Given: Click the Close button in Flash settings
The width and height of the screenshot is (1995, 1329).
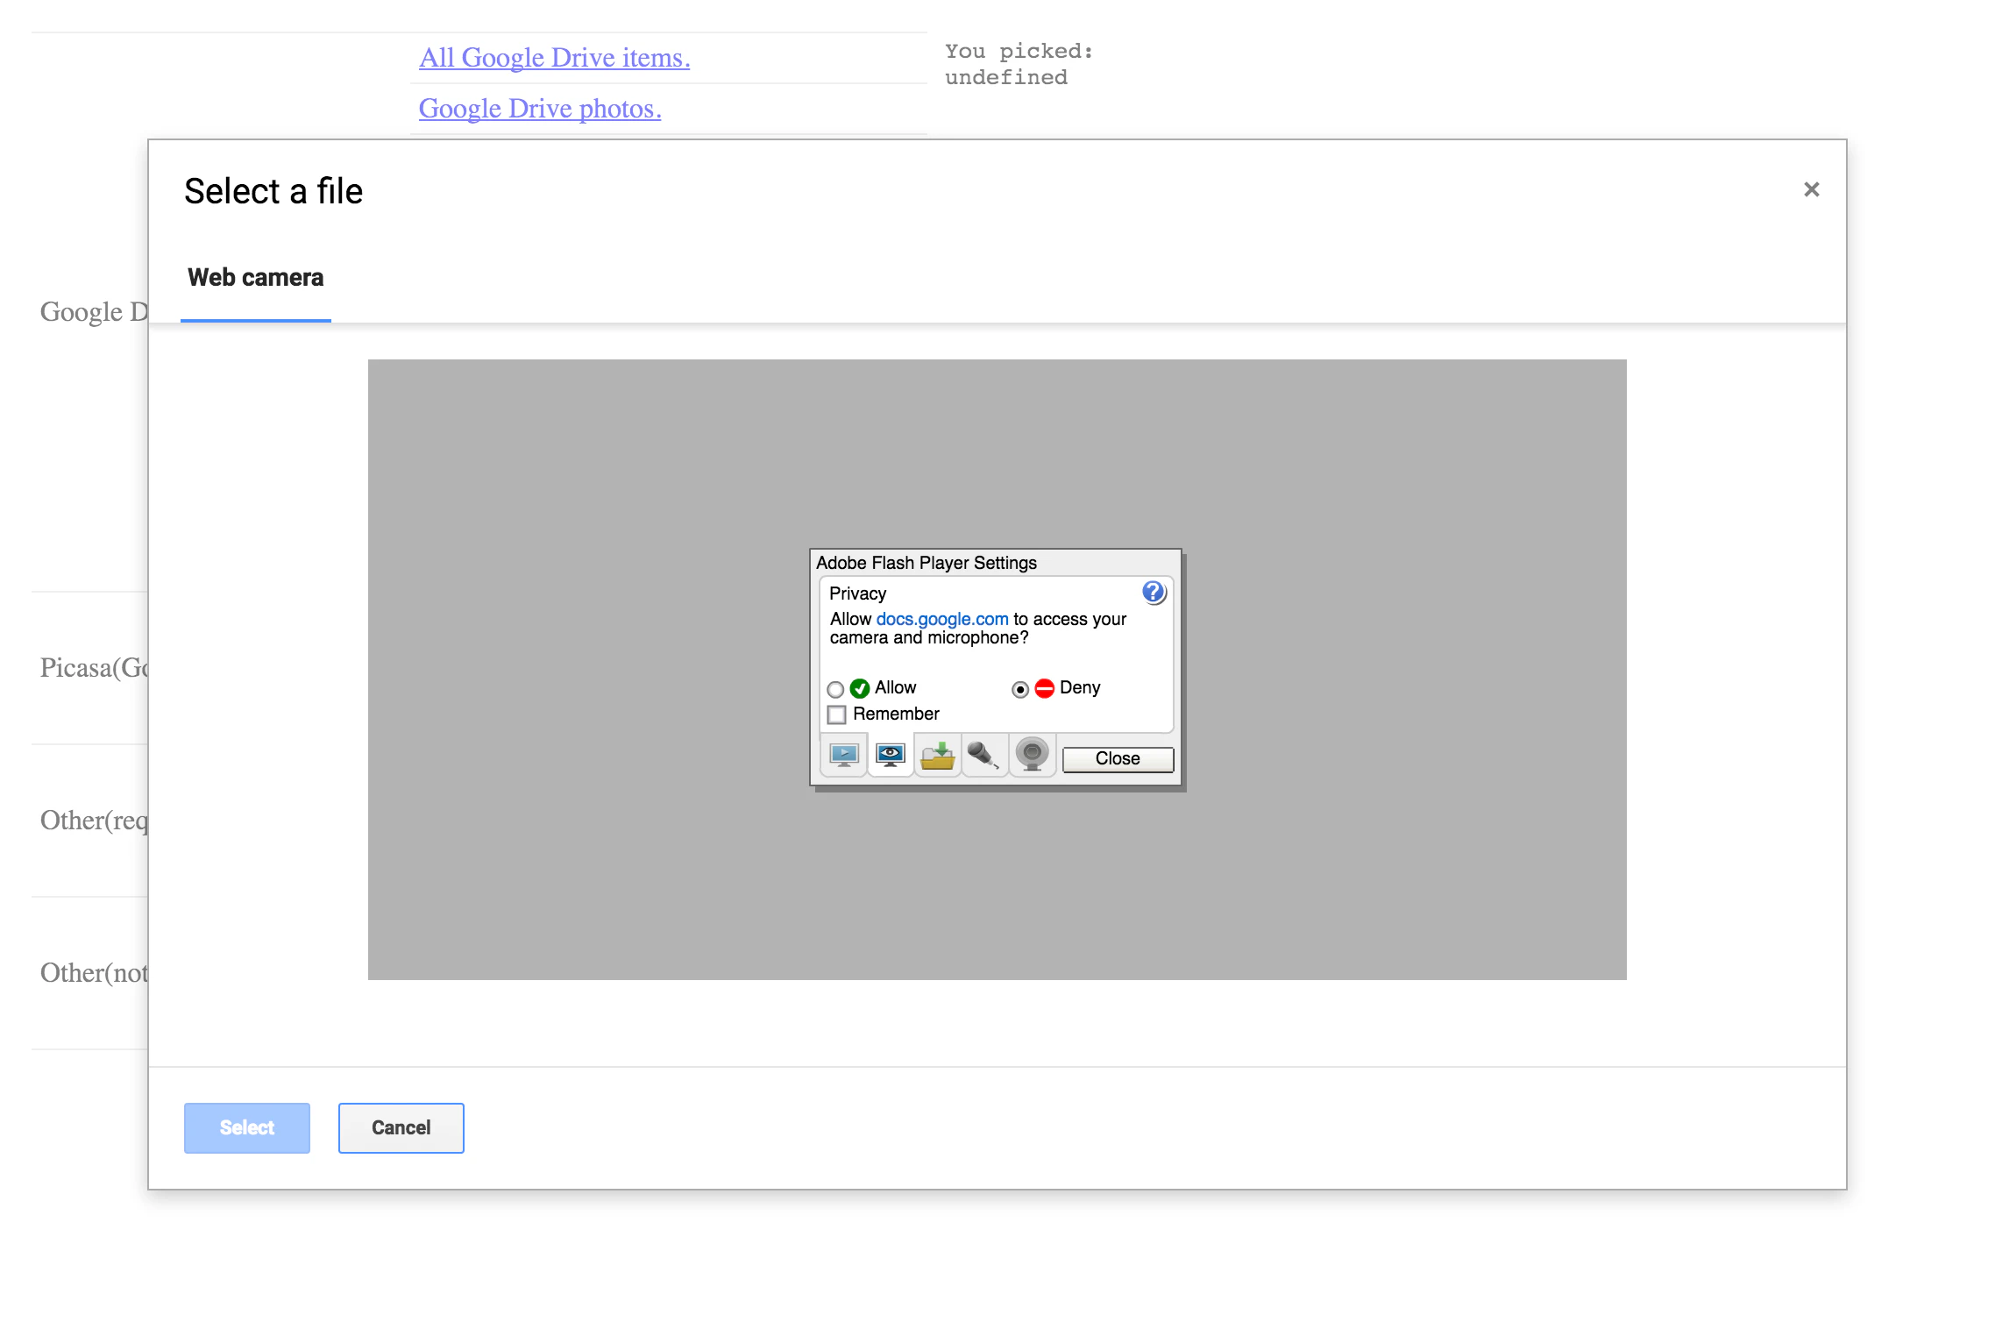Looking at the screenshot, I should pyautogui.click(x=1118, y=758).
